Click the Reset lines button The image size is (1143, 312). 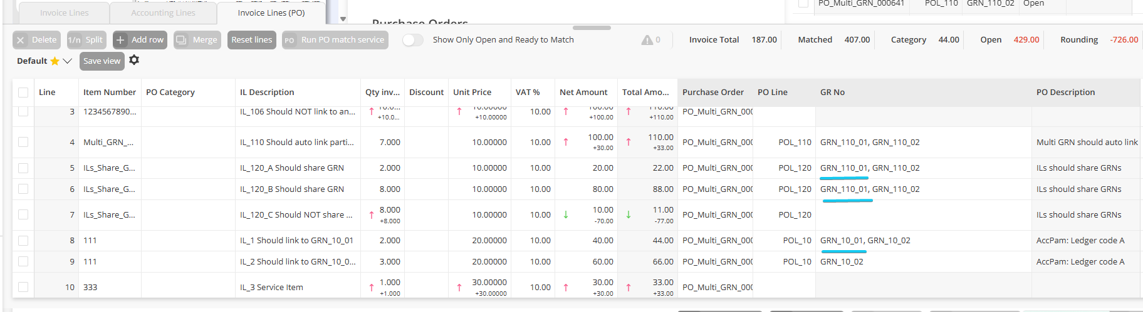tap(252, 40)
